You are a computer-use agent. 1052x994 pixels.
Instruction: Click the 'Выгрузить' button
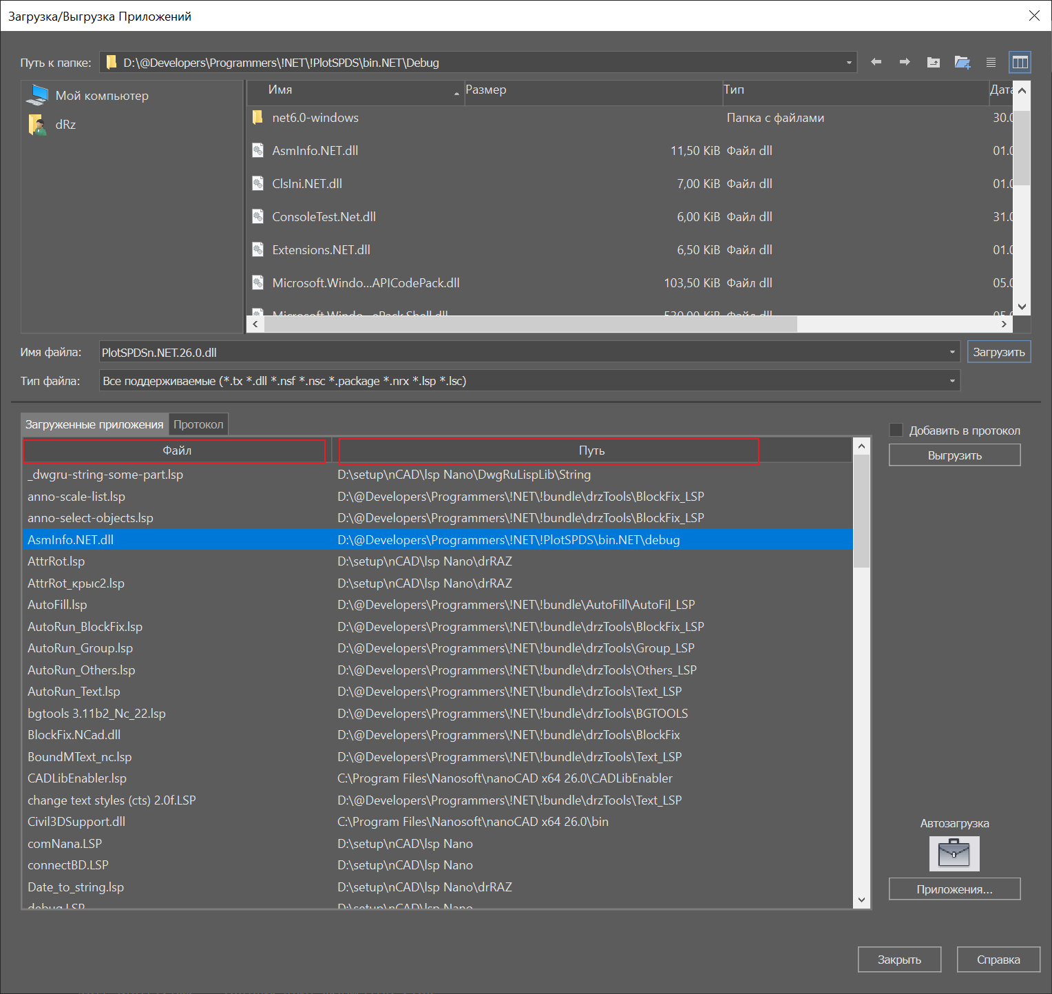click(x=954, y=455)
